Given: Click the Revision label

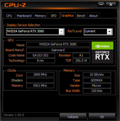Looking at the screenshot, I should 65,55.
